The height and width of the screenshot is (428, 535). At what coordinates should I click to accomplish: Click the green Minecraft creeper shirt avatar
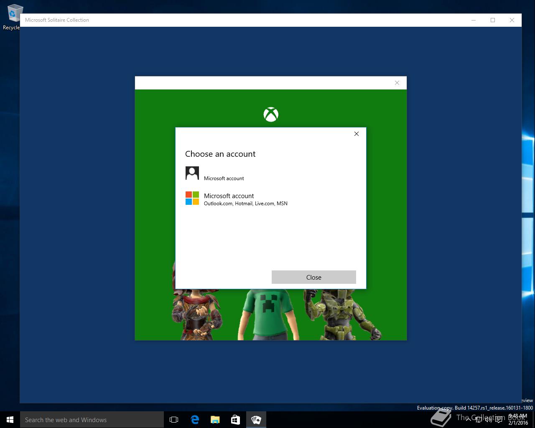268,314
